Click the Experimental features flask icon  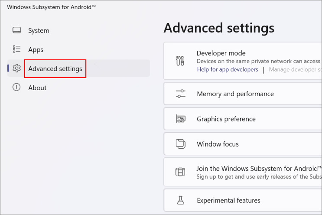[x=180, y=200]
